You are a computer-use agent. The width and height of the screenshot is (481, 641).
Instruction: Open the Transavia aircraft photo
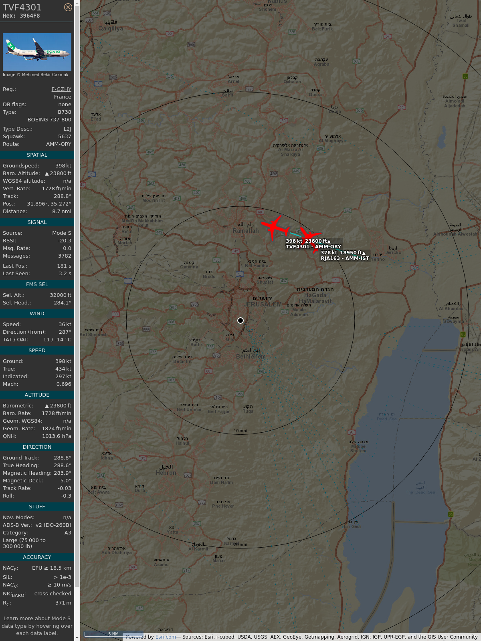pyautogui.click(x=37, y=52)
